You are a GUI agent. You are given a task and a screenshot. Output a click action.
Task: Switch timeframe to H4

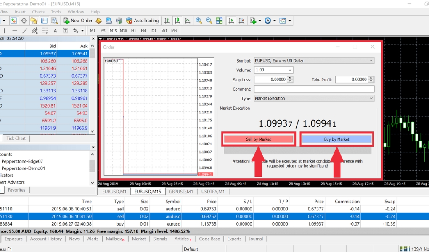144,31
